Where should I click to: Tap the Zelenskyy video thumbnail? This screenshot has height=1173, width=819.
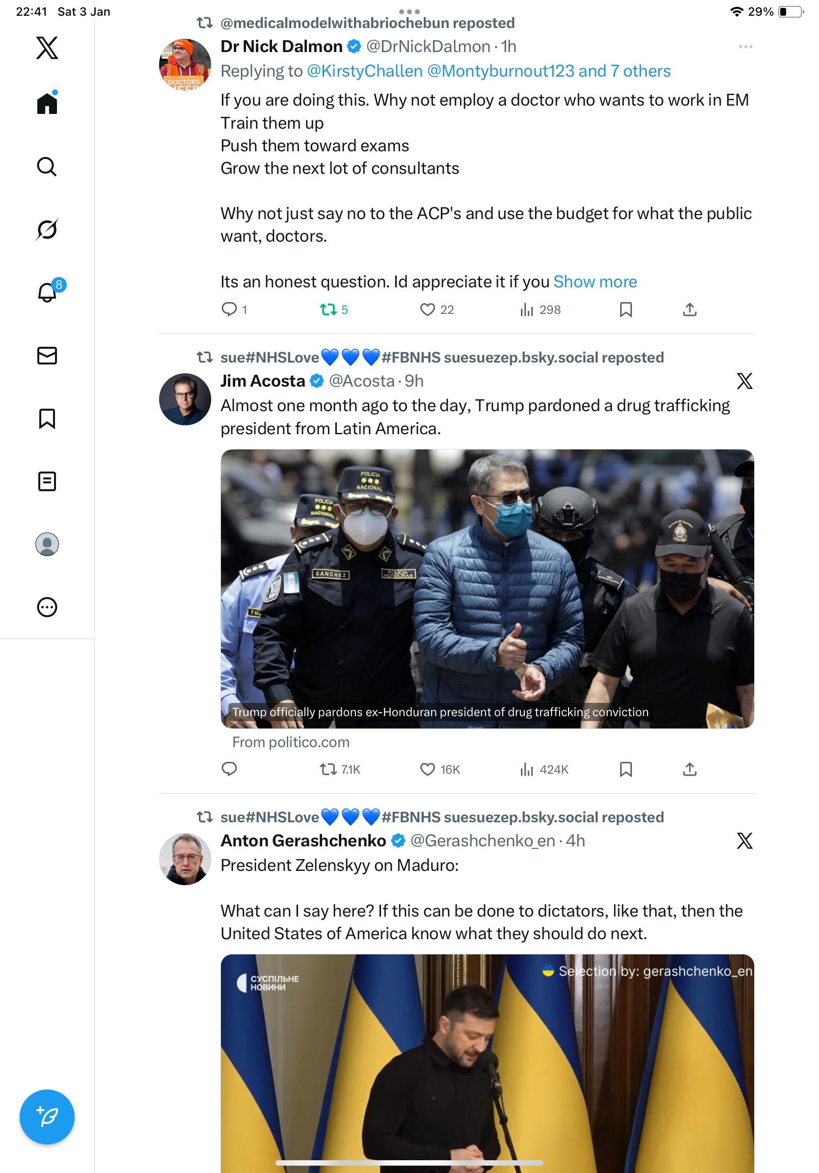point(487,1062)
